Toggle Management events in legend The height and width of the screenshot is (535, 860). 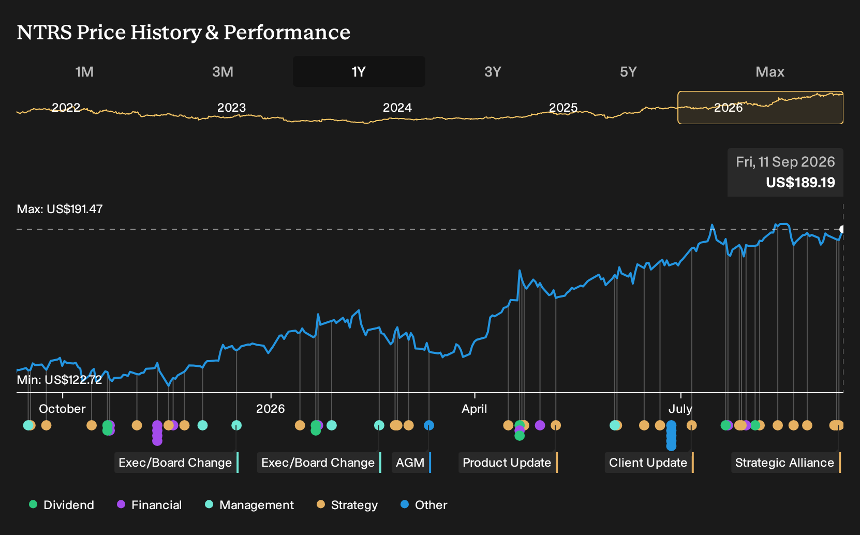click(x=249, y=505)
